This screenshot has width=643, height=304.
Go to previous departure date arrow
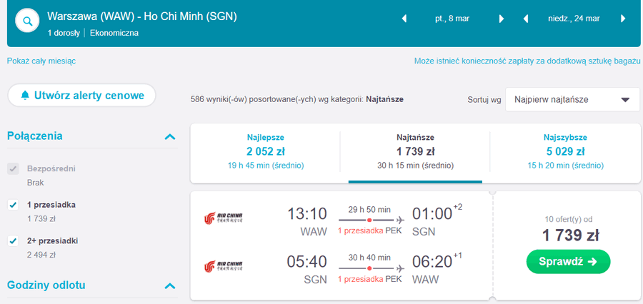coord(404,19)
